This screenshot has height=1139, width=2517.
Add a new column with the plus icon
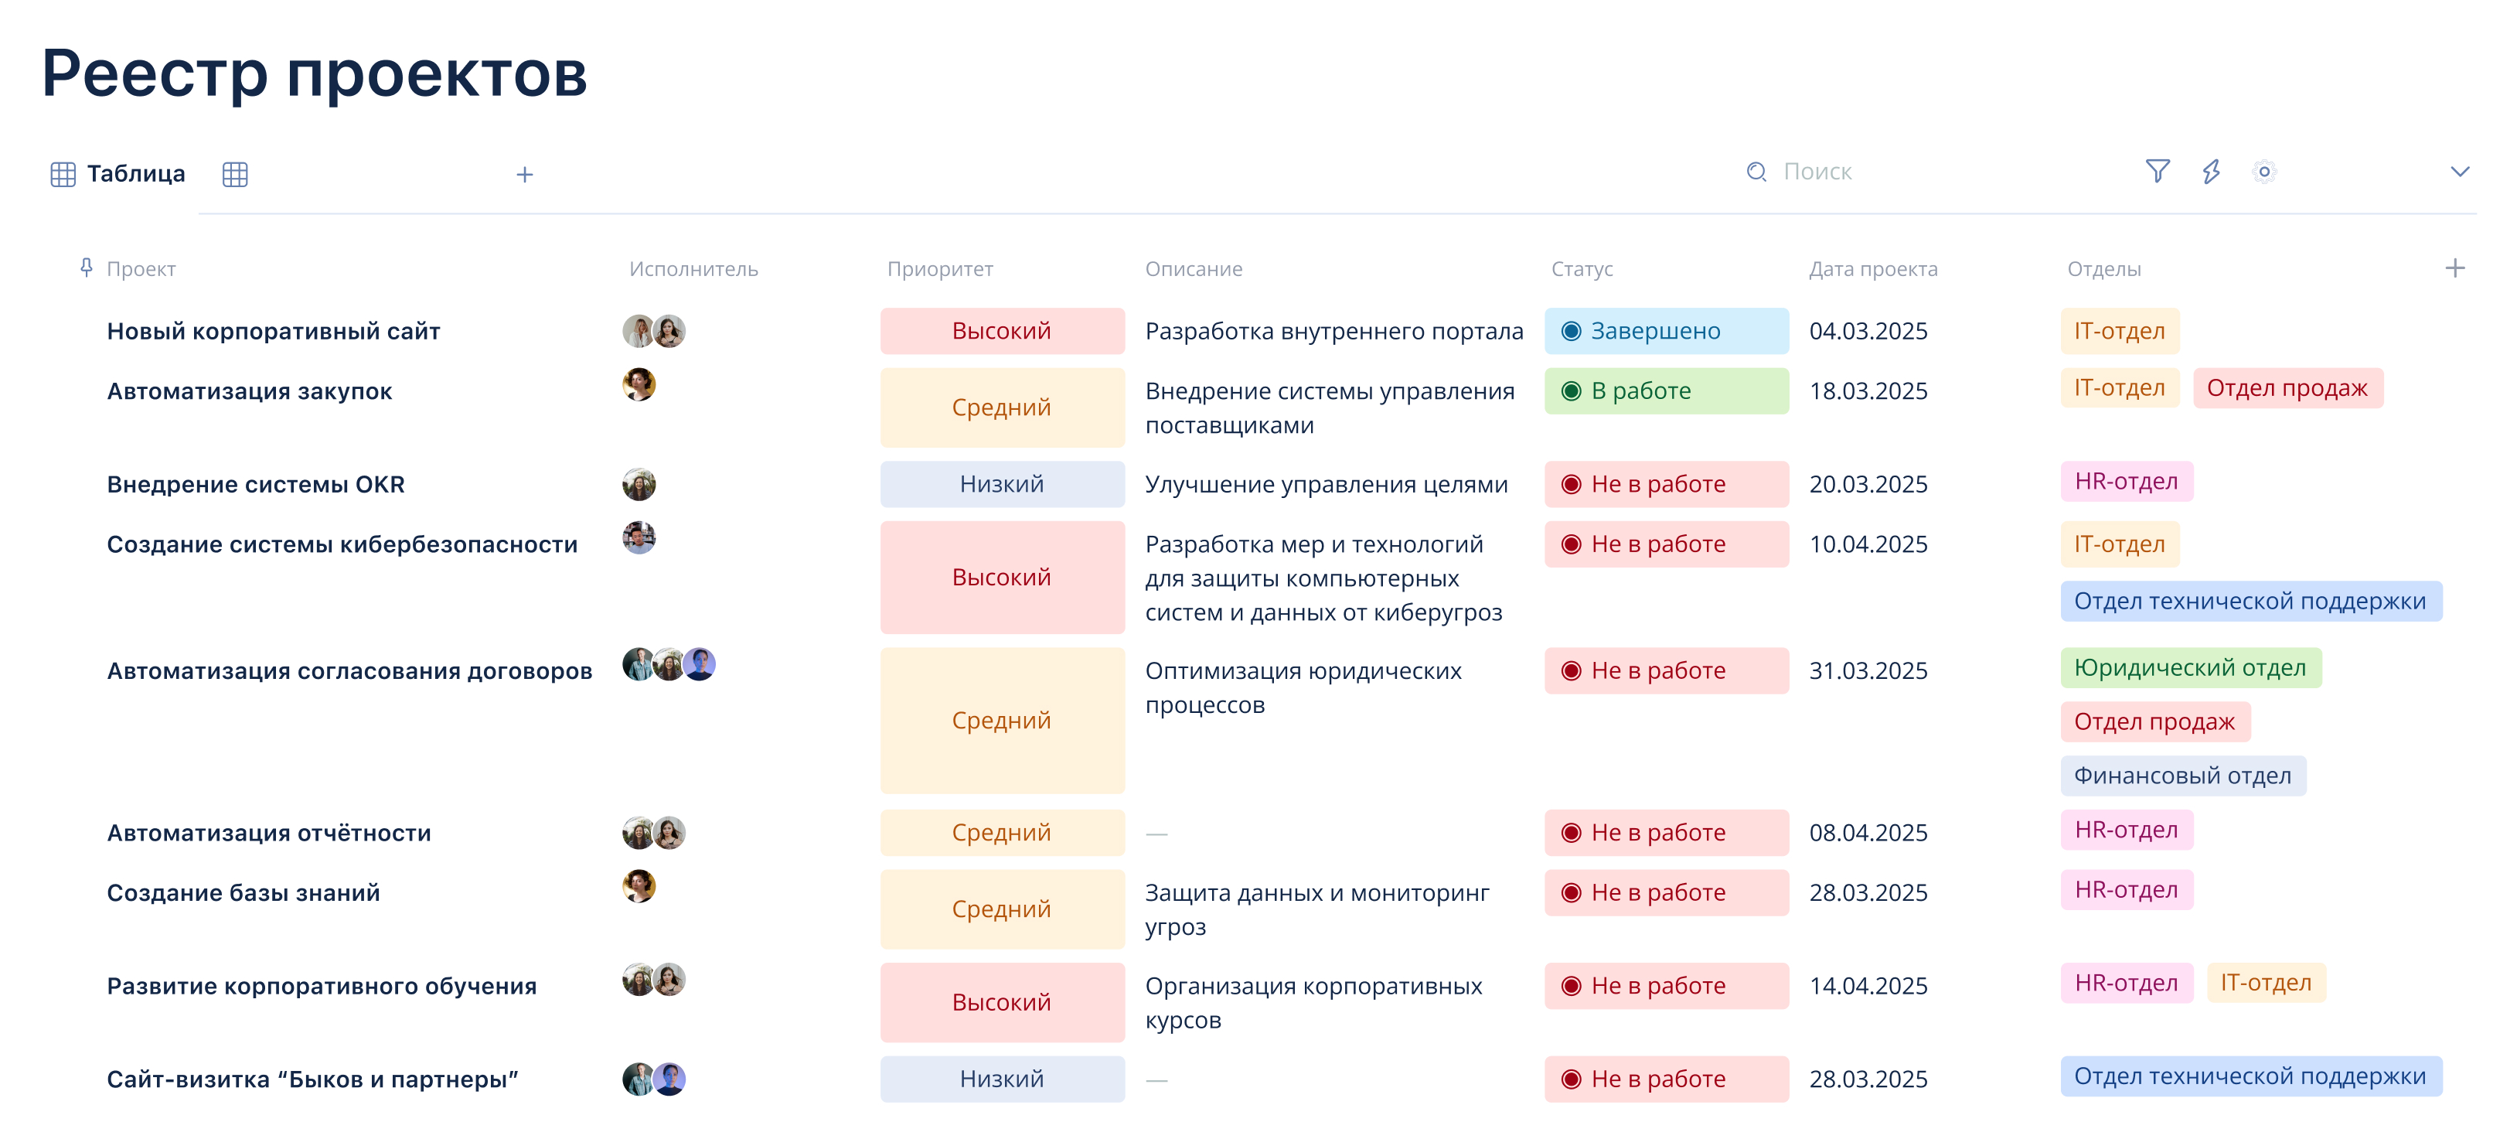[2455, 266]
